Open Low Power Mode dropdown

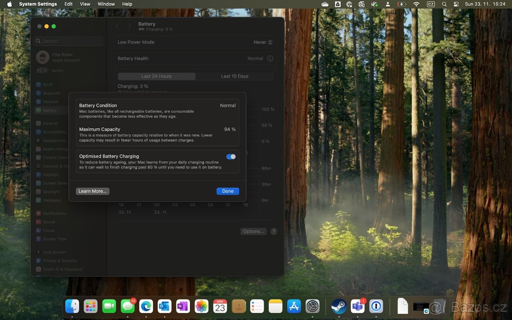262,42
